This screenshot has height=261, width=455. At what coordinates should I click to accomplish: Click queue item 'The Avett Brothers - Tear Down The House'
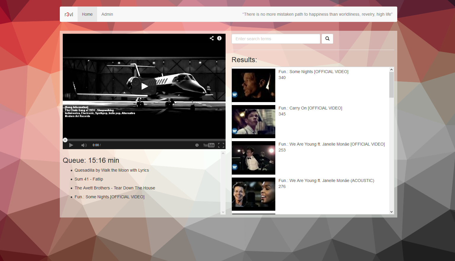click(115, 188)
